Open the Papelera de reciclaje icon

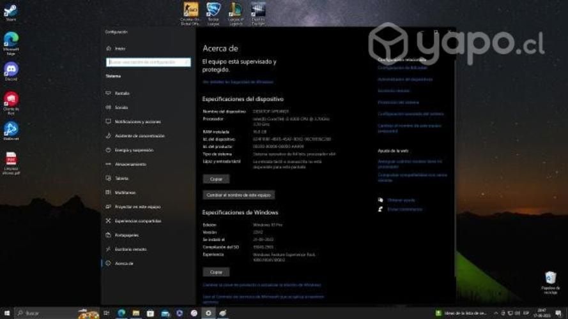pos(550,283)
